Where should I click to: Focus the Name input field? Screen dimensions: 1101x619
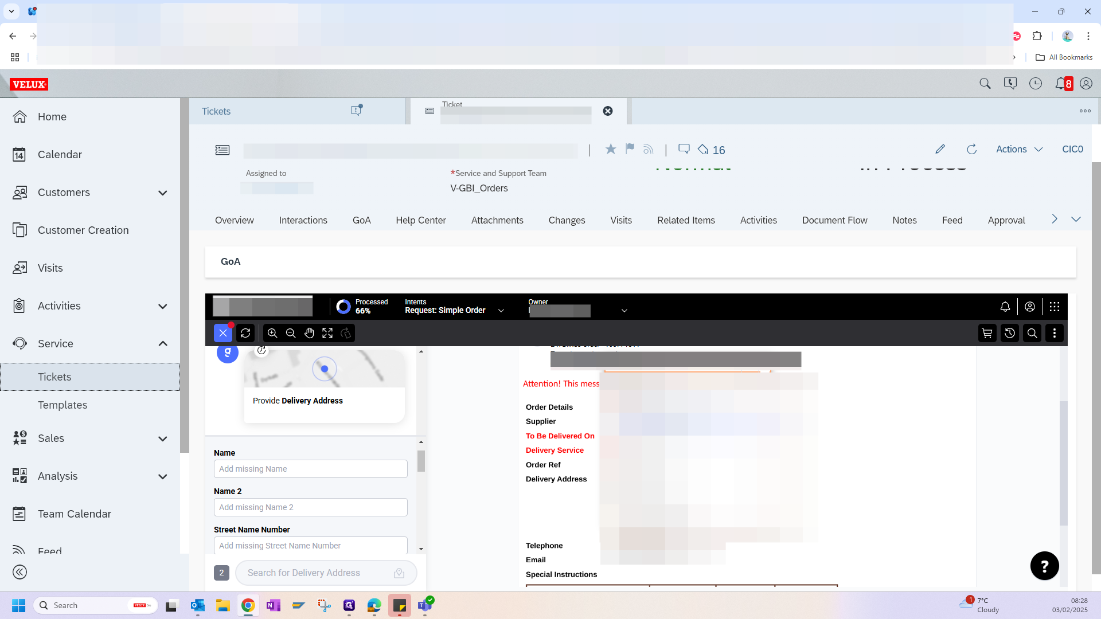tap(311, 469)
